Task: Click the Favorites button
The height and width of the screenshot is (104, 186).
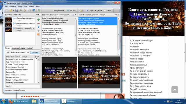Action: (35, 53)
